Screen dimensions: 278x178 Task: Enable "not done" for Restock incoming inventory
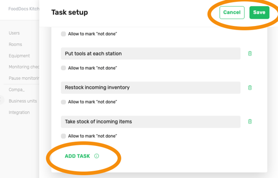[x=63, y=102]
